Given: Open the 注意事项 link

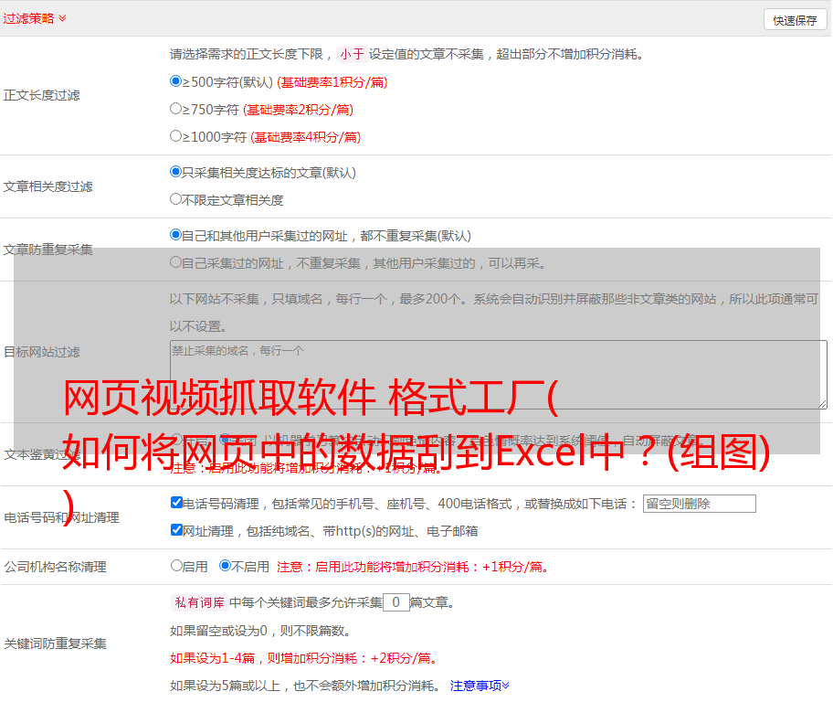Looking at the screenshot, I should pos(480,686).
